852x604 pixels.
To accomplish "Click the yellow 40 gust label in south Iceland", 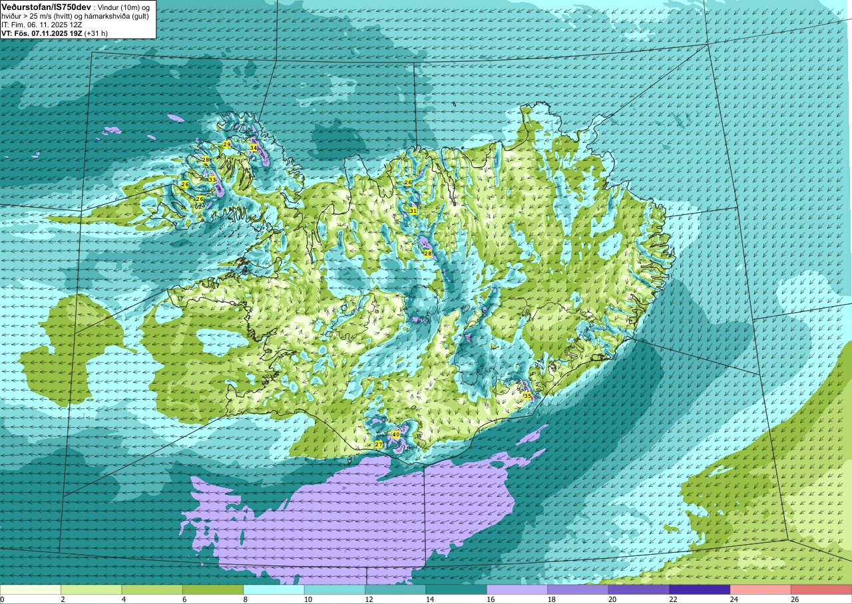I will point(396,434).
